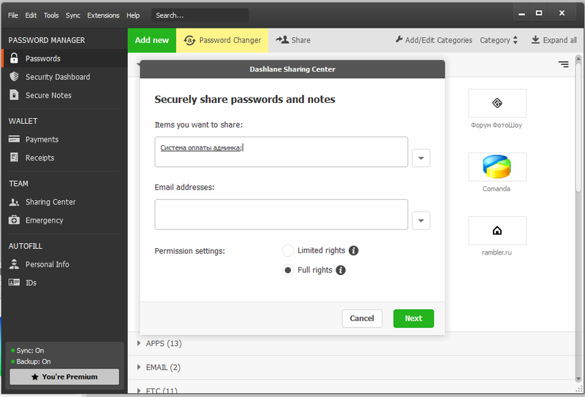Open the Help menu
This screenshot has width=585, height=397.
click(133, 15)
